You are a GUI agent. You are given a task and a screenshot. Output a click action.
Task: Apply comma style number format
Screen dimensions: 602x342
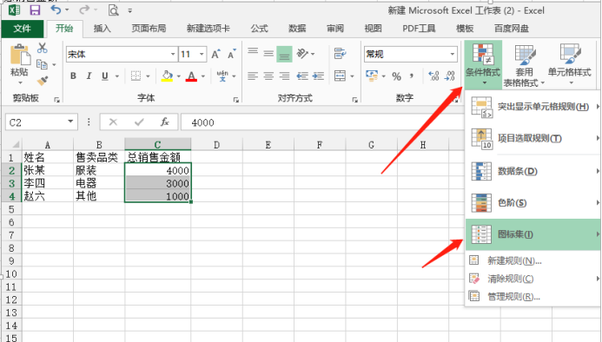click(412, 76)
